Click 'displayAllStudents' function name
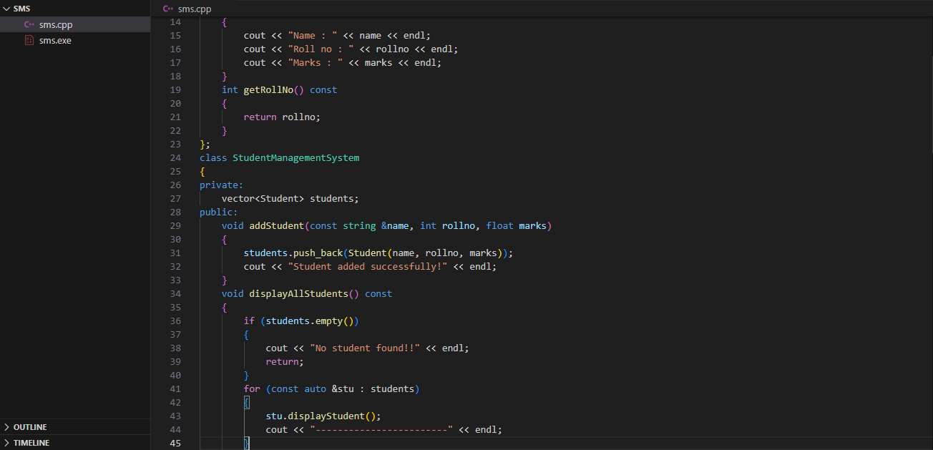 (298, 293)
